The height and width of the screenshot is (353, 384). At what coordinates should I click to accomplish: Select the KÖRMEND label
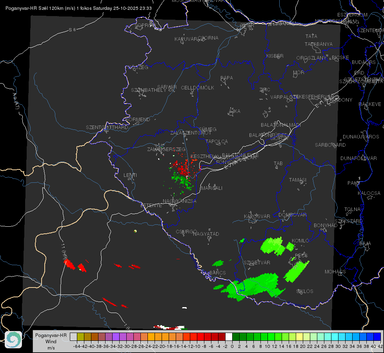coord(138,120)
